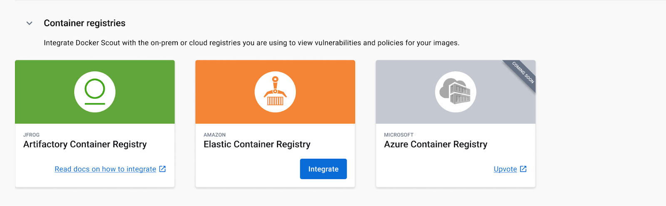Click the orange Amazon card banner
Screen dimensions: 666x206
275,92
